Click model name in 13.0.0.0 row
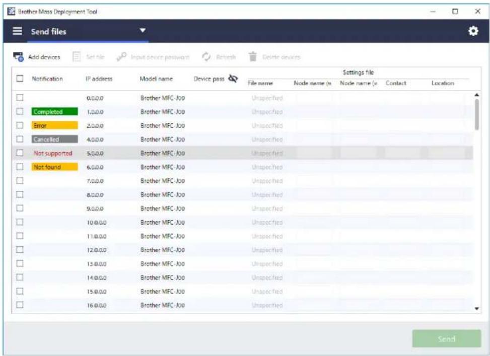 click(163, 264)
